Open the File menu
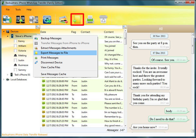The height and width of the screenshot is (138, 196). point(8,10)
